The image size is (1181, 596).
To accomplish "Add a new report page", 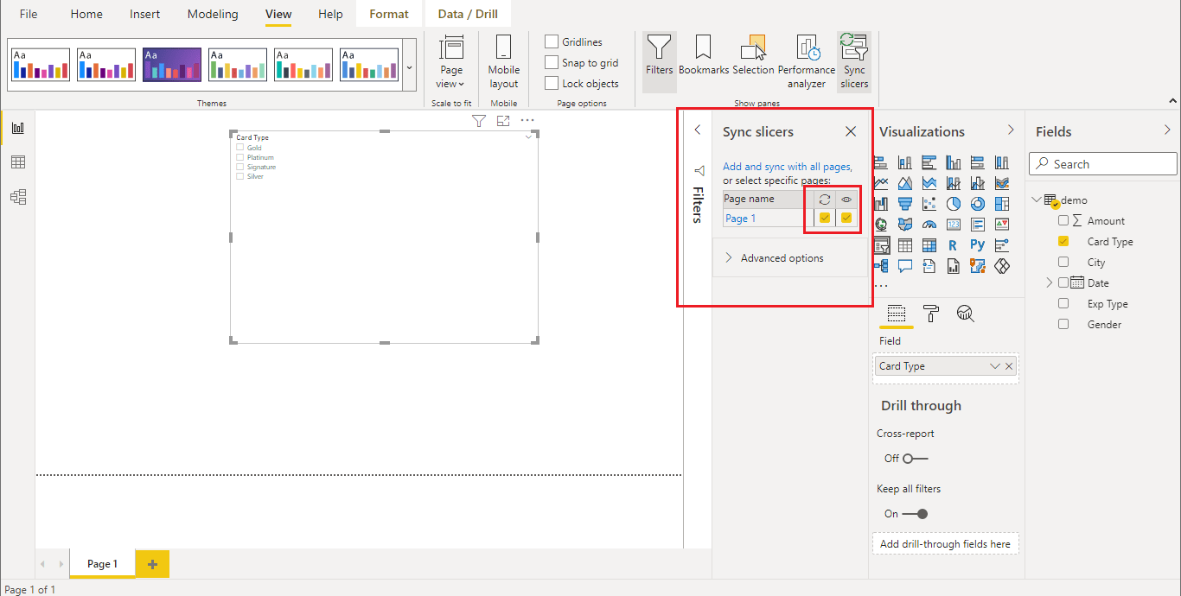I will pyautogui.click(x=152, y=563).
